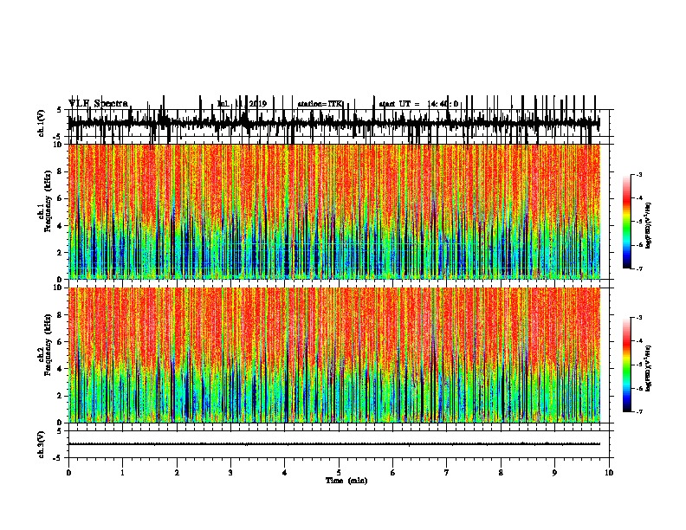The height and width of the screenshot is (530, 686).
Task: Click the ch.1 spectrogram color bar
Action: click(627, 222)
